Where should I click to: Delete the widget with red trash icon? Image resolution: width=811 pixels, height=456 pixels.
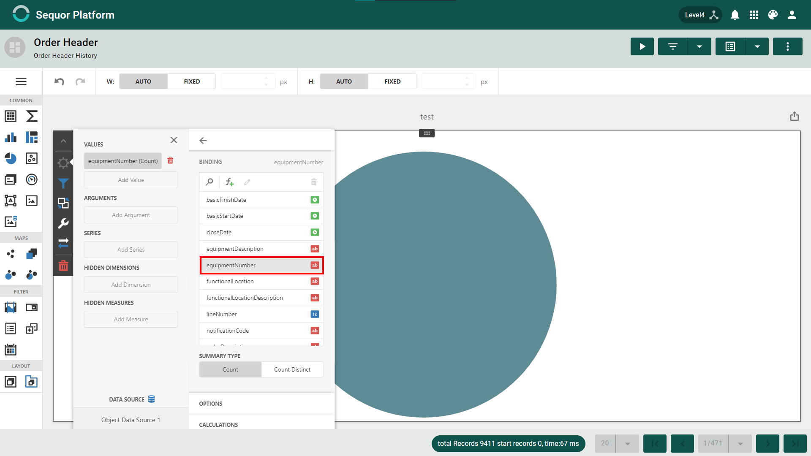coord(63,266)
